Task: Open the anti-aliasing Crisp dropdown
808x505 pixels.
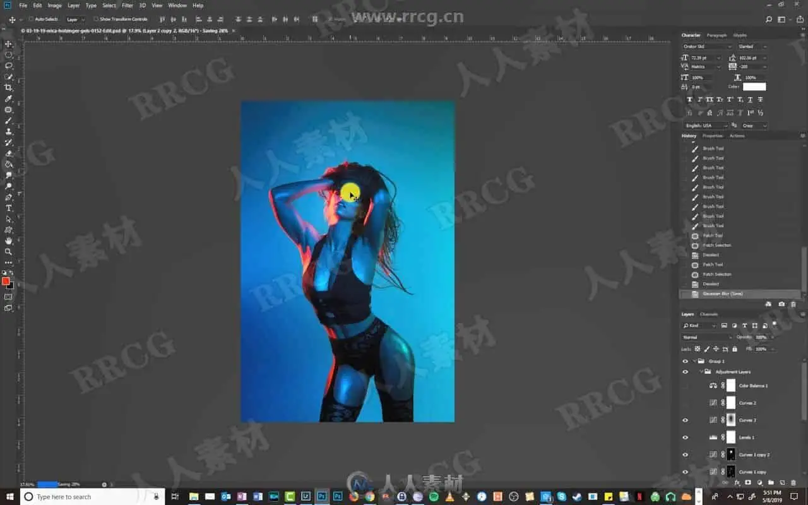Action: pyautogui.click(x=754, y=126)
